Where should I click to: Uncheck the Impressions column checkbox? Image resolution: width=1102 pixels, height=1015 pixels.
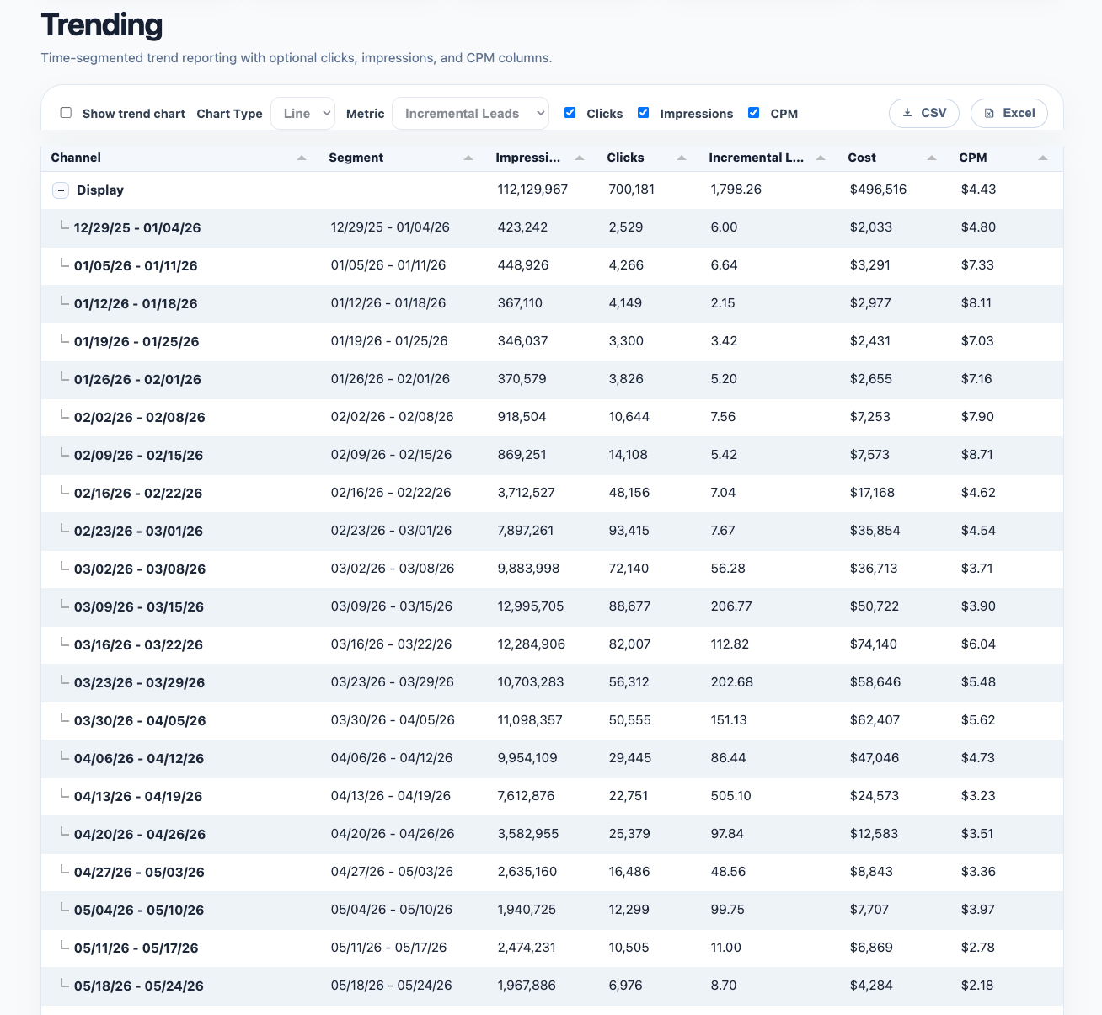coord(644,113)
